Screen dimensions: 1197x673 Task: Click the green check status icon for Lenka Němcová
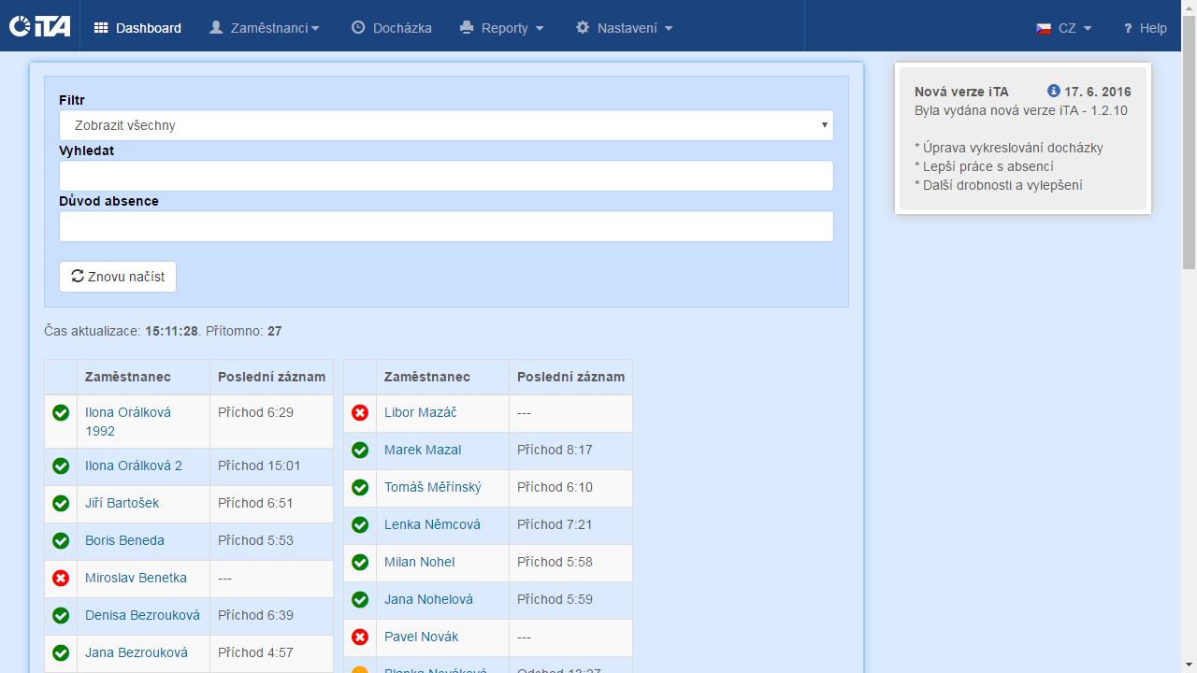(360, 524)
